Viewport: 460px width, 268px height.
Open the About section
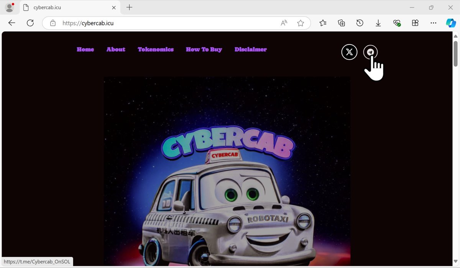point(116,49)
